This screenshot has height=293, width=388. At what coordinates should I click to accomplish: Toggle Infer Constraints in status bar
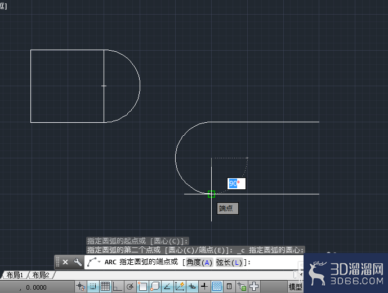pyautogui.click(x=81, y=287)
